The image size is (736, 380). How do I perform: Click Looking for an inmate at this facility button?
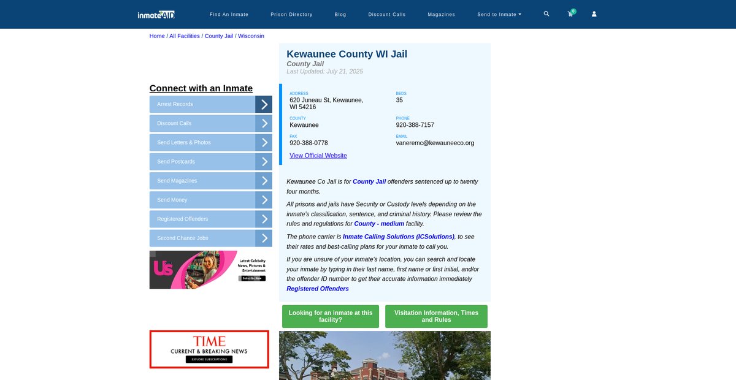(x=331, y=316)
